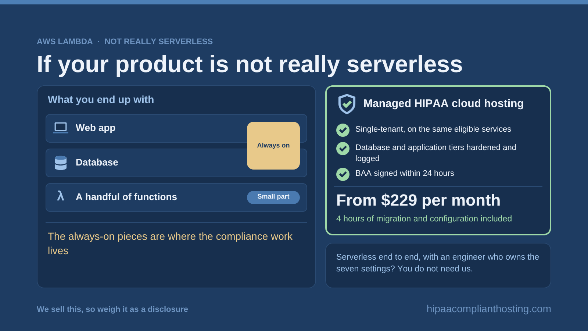588x331 pixels.
Task: Click the We sell this disclosure text
Action: tap(112, 309)
